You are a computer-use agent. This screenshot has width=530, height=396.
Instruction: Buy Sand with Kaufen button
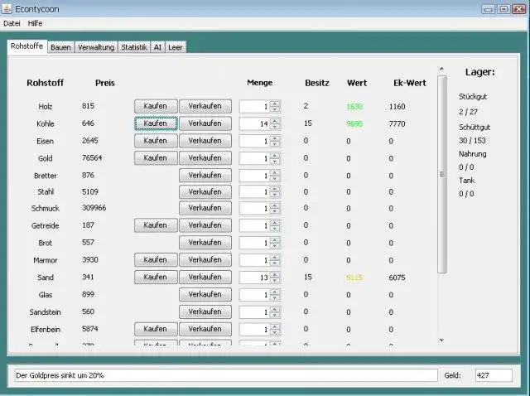pos(156,277)
